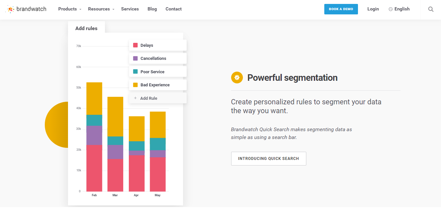This screenshot has width=441, height=208.
Task: Click the yellow Powerful segmentation badge icon
Action: pos(237,78)
